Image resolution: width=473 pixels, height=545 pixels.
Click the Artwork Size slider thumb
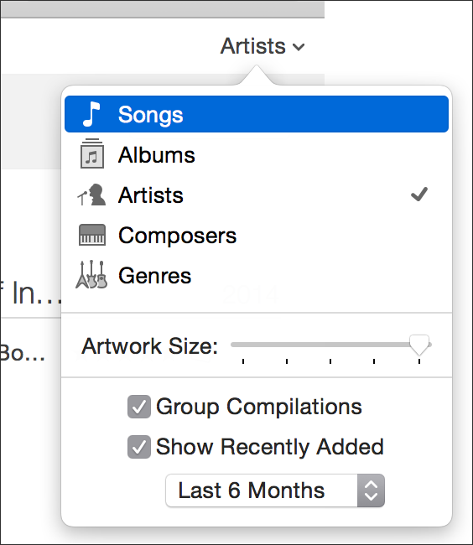419,345
